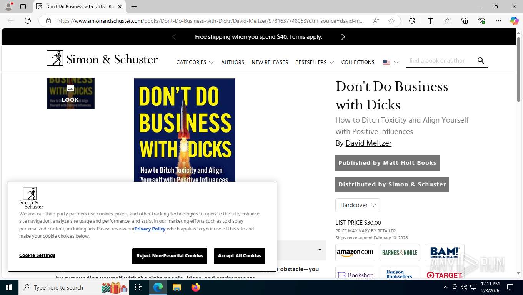Click Reject Non-Essential Cookies
Image resolution: width=523 pixels, height=295 pixels.
(x=170, y=256)
